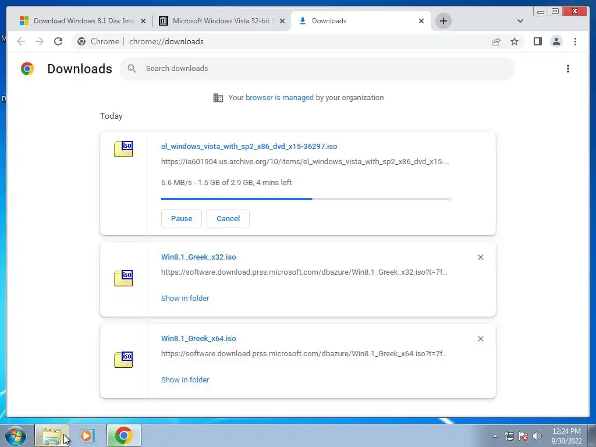596x447 pixels.
Task: Click the Vista ISO file icon
Action: point(123,148)
